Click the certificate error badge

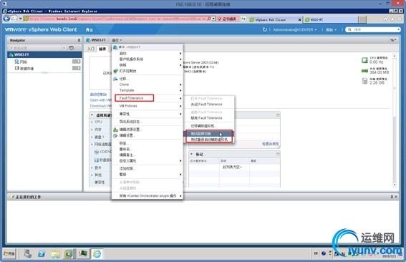[x=227, y=19]
